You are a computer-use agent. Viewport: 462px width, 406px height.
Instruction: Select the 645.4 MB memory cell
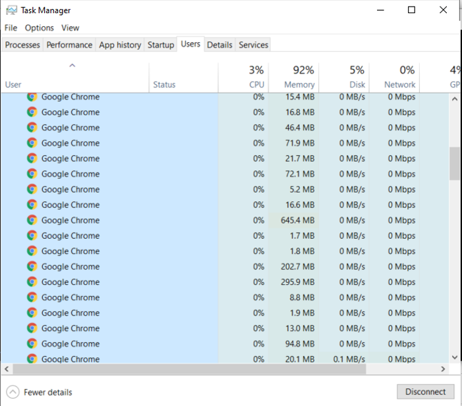tap(294, 220)
